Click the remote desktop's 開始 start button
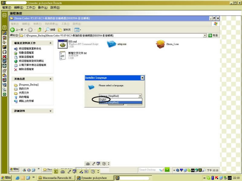The height and width of the screenshot is (181, 242). [x=14, y=169]
